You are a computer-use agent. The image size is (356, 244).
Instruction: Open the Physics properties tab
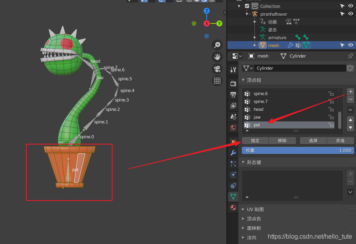coord(233,175)
